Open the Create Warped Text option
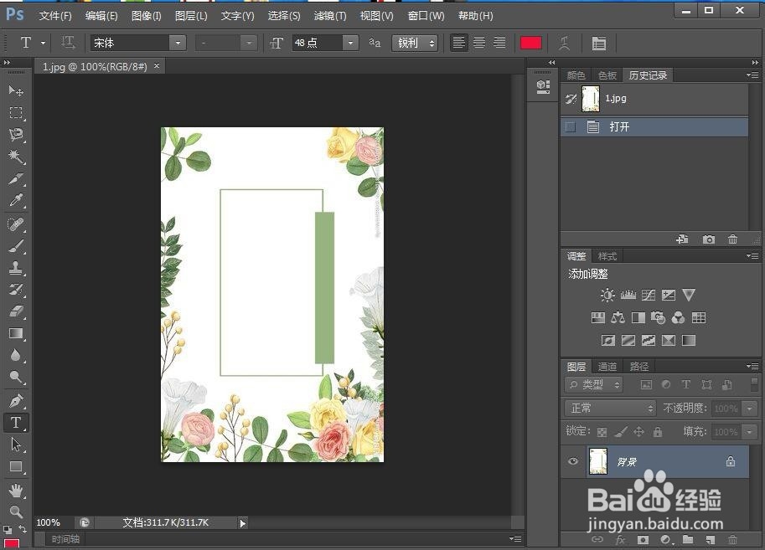765x550 pixels. (x=564, y=44)
